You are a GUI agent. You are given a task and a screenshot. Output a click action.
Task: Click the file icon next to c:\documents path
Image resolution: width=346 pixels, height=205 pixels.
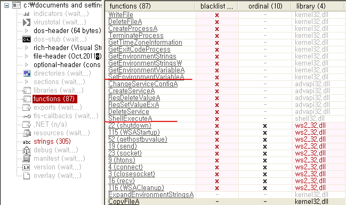coord(17,5)
